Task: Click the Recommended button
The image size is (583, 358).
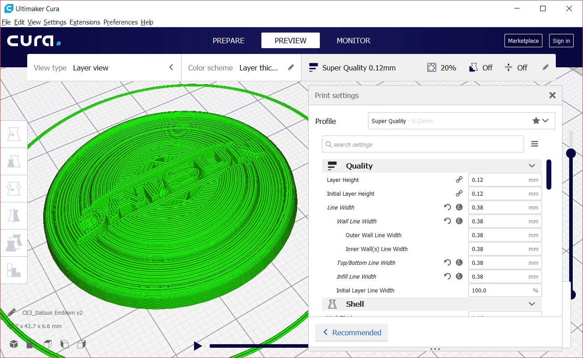Action: tap(351, 333)
